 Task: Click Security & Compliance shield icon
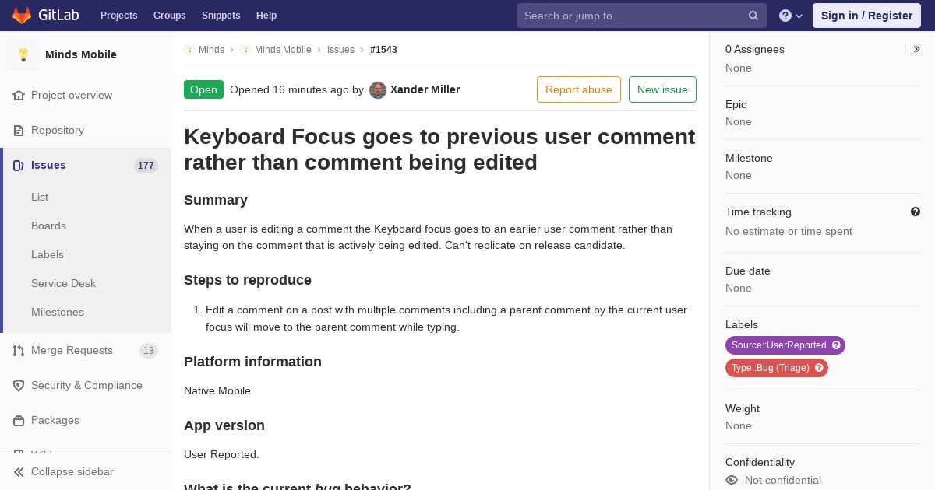tap(19, 385)
